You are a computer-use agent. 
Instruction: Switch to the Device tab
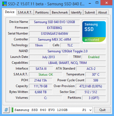click(x=10, y=12)
